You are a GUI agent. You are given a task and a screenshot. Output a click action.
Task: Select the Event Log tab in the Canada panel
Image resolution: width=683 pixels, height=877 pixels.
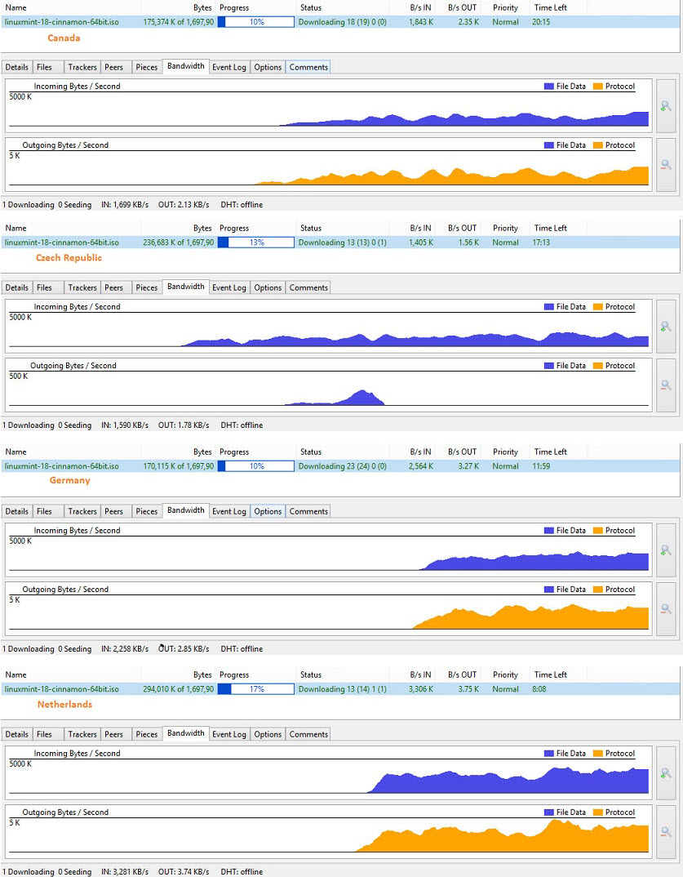point(229,67)
